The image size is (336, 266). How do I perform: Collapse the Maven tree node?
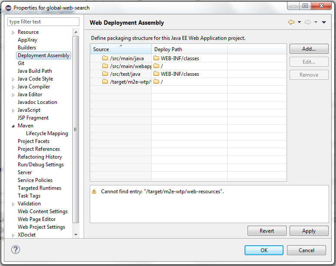coord(13,126)
